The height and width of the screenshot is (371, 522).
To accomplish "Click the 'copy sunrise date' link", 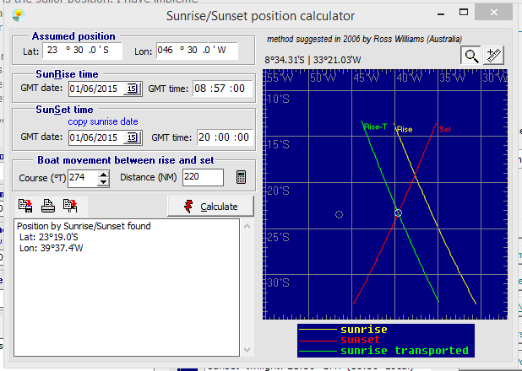I will pos(103,121).
